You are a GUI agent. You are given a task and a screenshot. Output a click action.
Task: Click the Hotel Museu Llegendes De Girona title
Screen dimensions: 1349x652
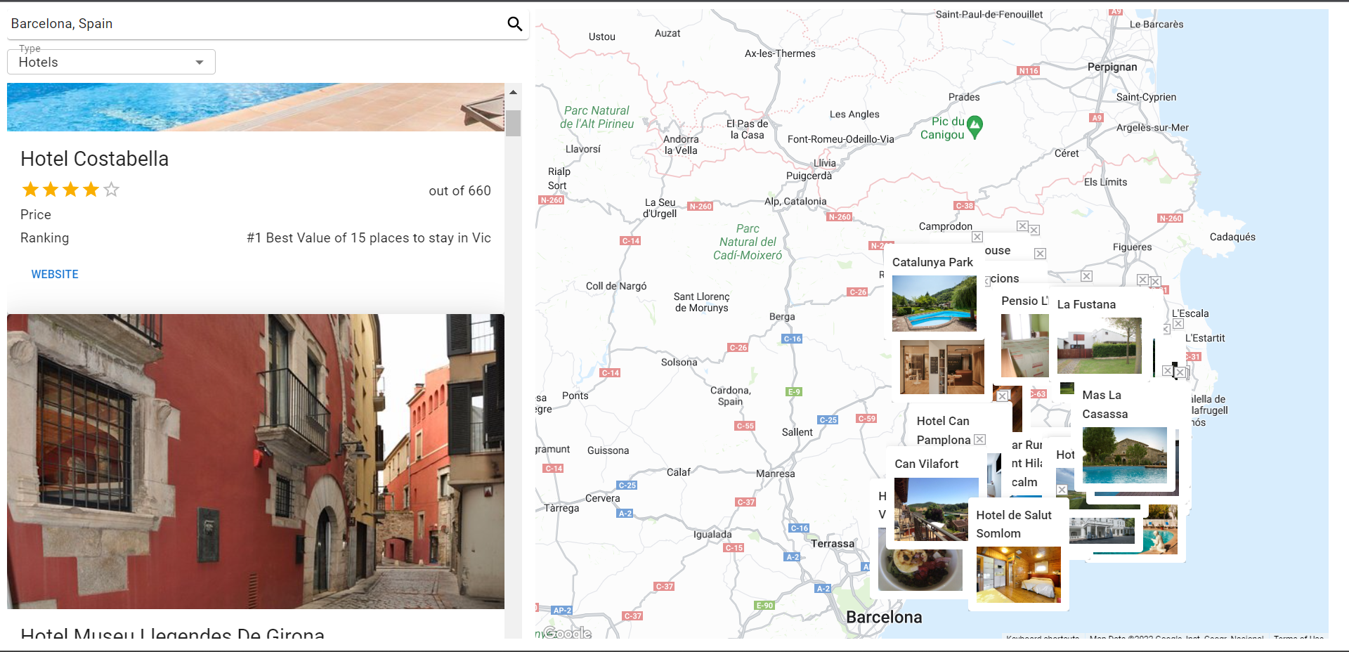pos(173,632)
